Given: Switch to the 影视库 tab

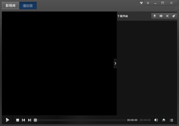Looking at the screenshot, I should click(x=10, y=5).
